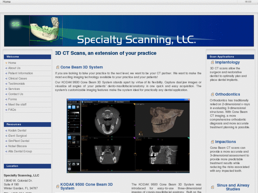Open SimPlant Dental resource

[x=19, y=141]
